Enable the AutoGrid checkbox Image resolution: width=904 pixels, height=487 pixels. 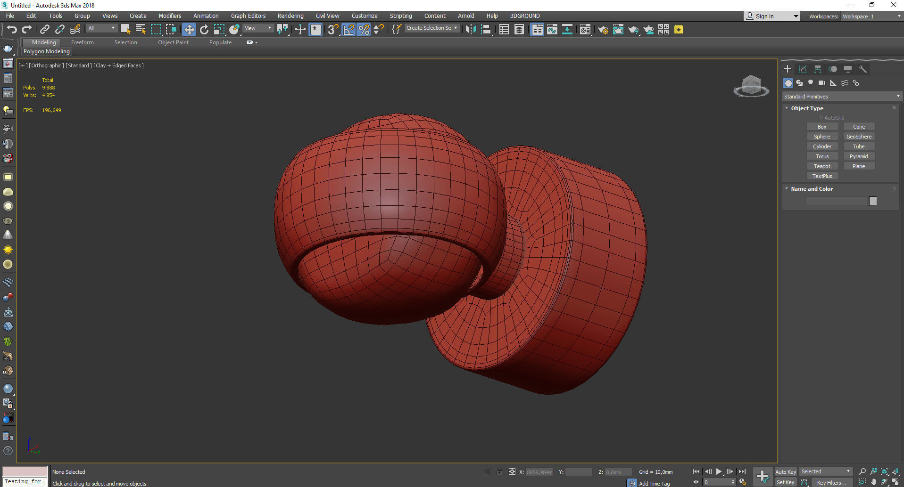coord(821,118)
